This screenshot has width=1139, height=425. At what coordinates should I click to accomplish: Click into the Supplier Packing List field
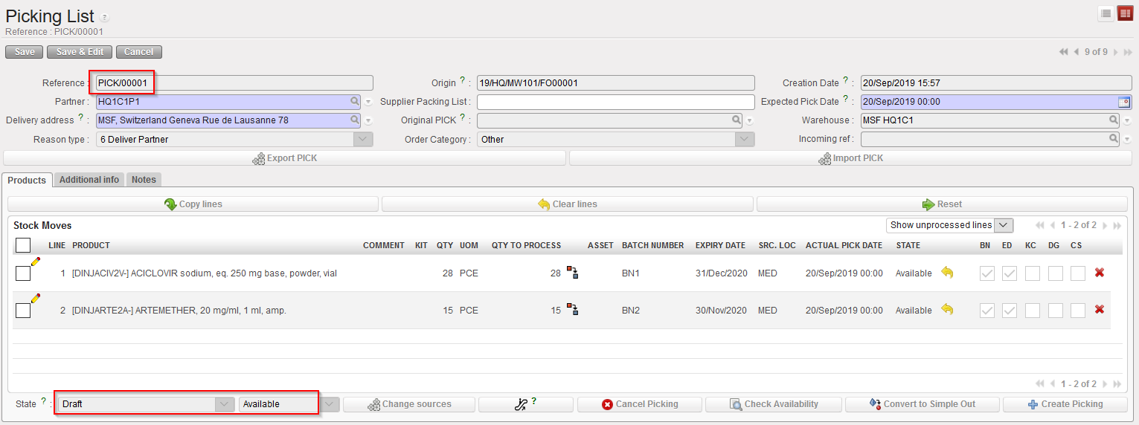click(x=615, y=102)
